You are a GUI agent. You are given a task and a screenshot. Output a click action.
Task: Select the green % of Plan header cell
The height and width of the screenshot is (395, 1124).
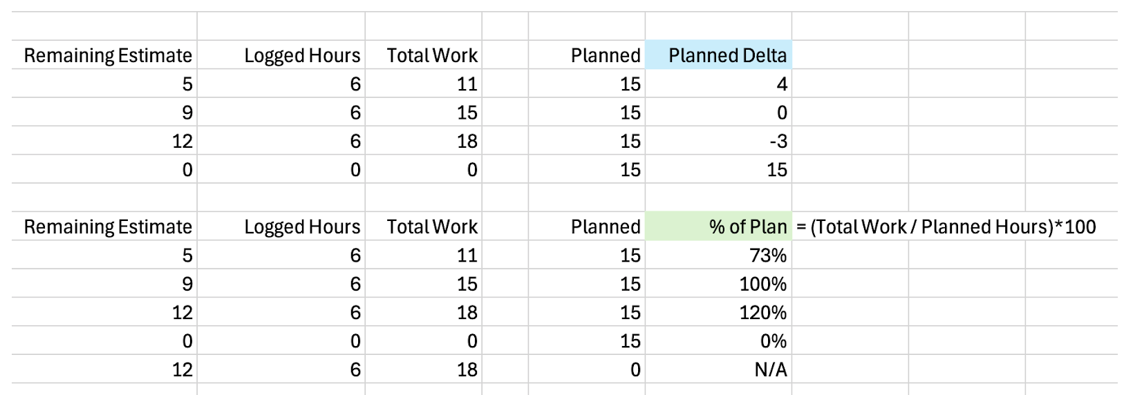[718, 227]
